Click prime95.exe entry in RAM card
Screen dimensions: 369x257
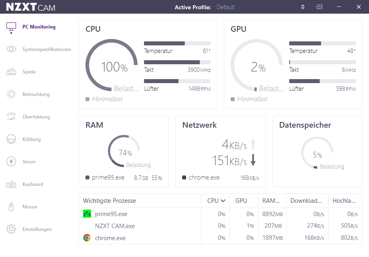pyautogui.click(x=124, y=177)
